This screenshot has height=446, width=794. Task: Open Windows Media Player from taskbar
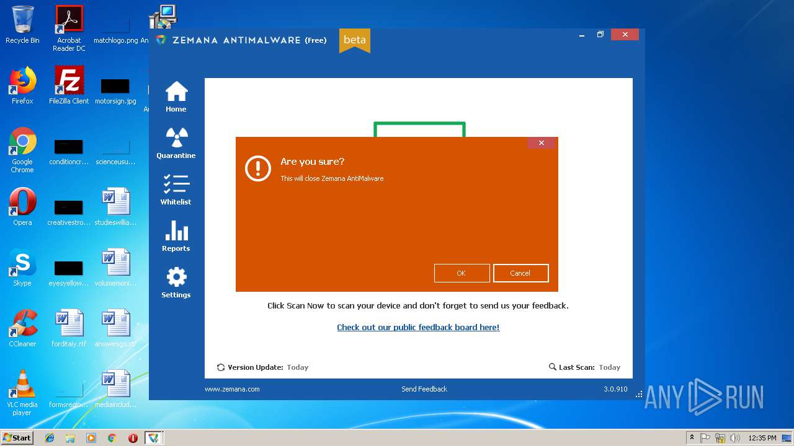click(x=91, y=438)
